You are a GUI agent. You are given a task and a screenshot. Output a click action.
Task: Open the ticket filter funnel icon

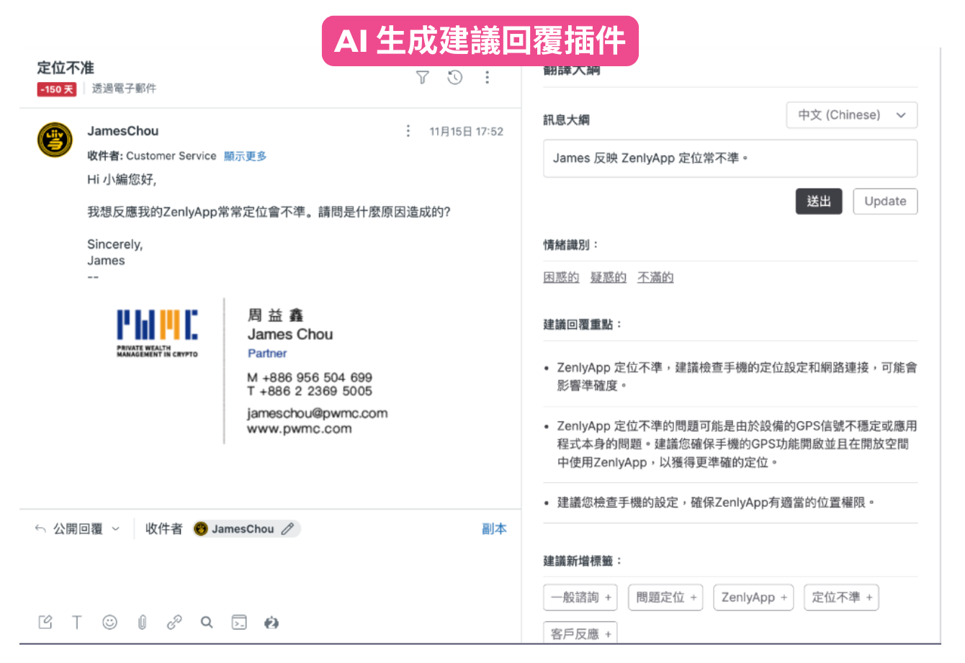pyautogui.click(x=423, y=77)
